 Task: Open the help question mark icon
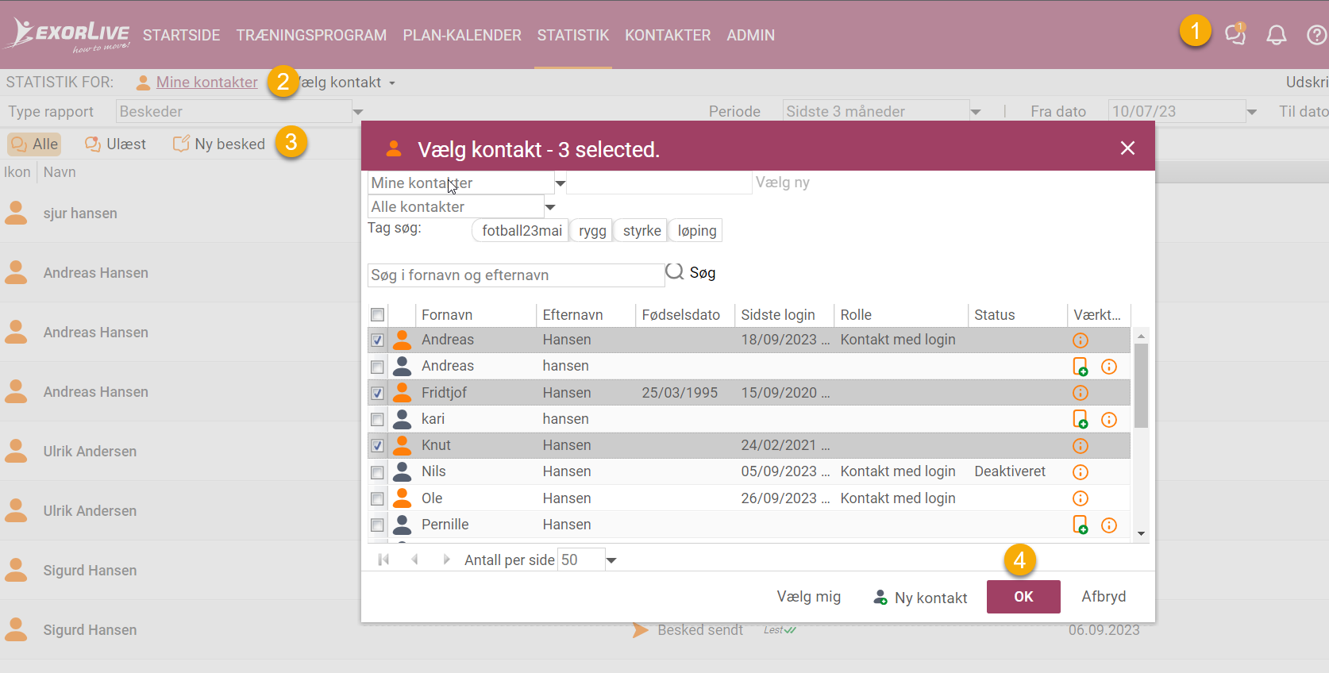pyautogui.click(x=1316, y=35)
